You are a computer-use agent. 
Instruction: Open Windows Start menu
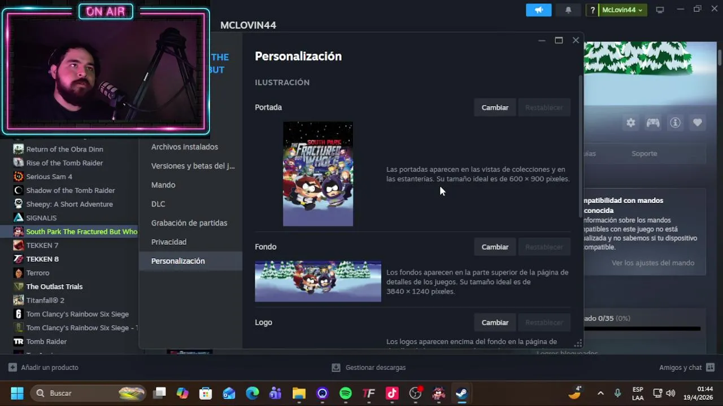[x=17, y=393]
